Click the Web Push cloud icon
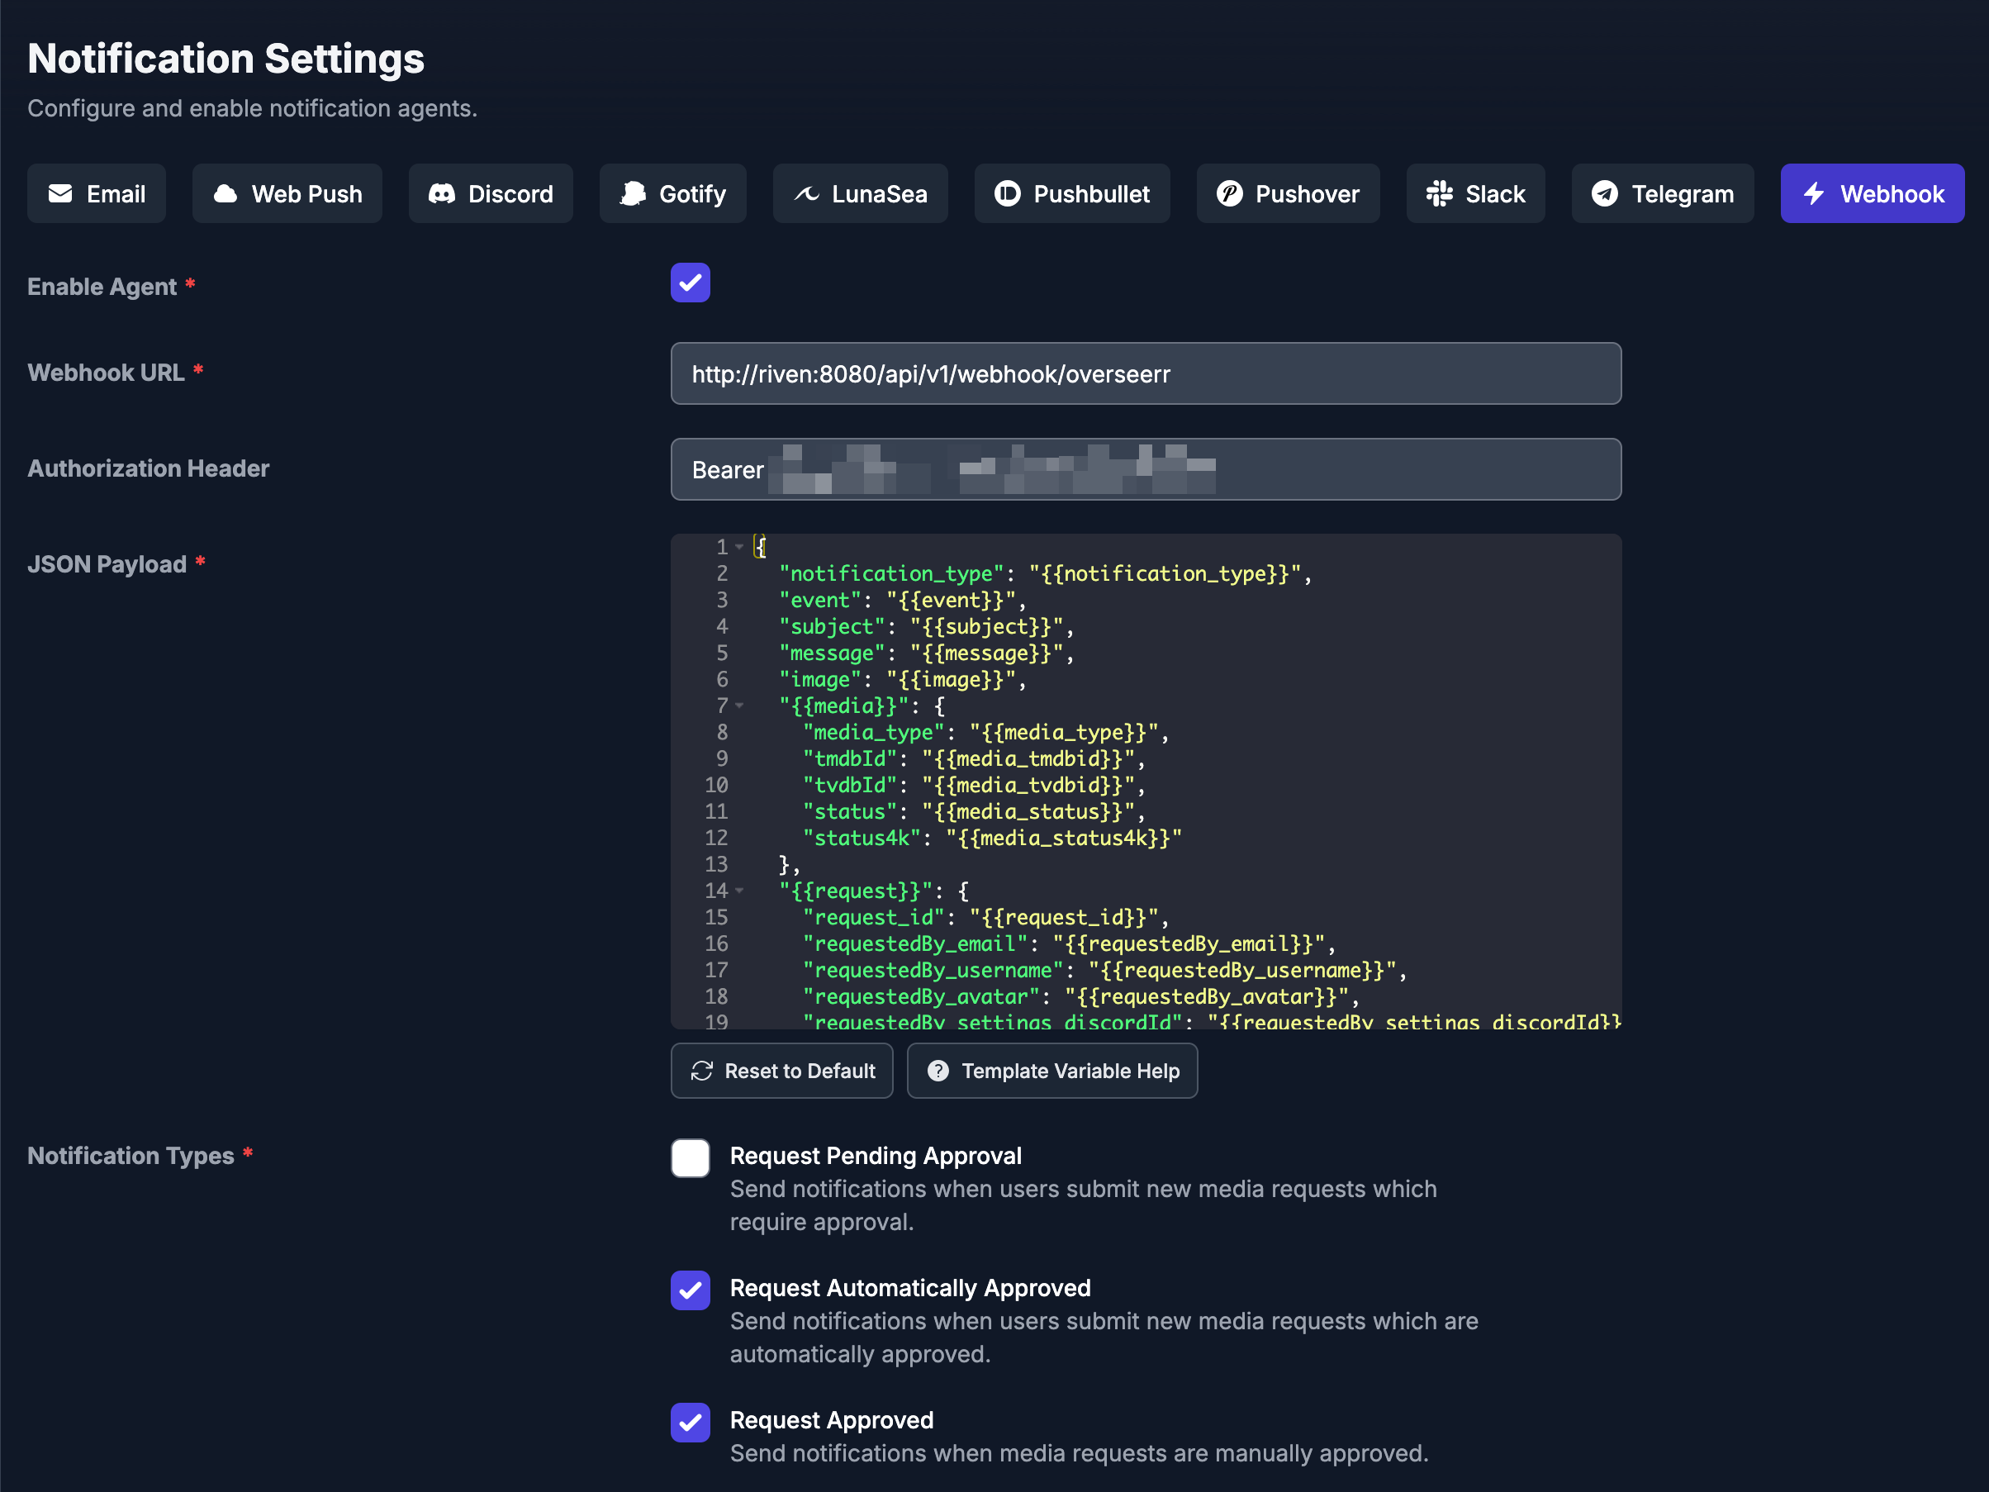 pyautogui.click(x=225, y=193)
